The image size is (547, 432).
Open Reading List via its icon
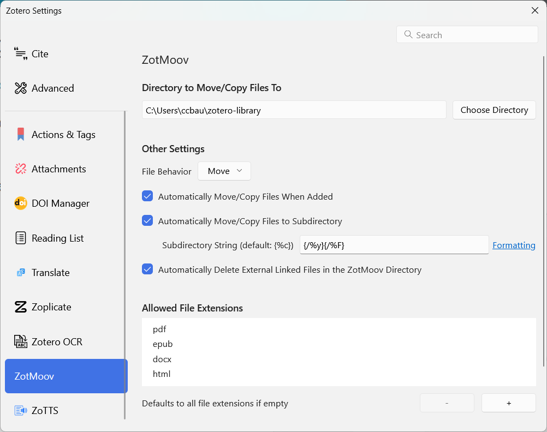pyautogui.click(x=21, y=238)
